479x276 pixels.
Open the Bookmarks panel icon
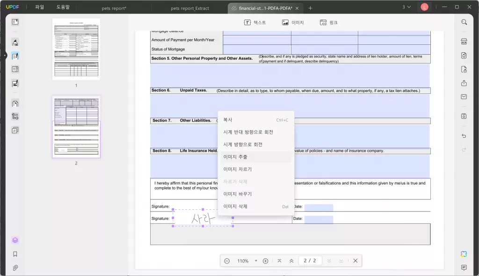(15, 254)
